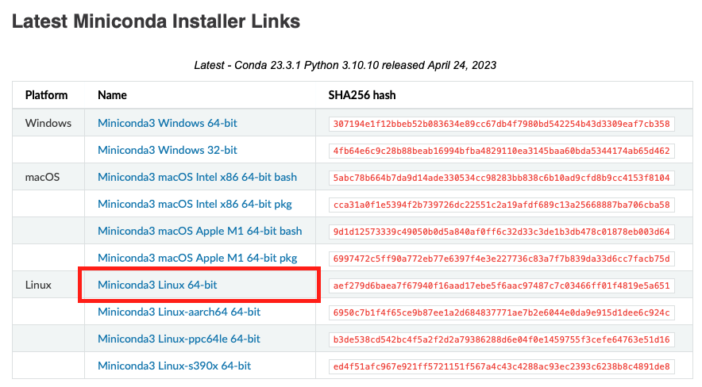
Task: Select the hash starting with 4fb64e6c9c28
Action: 501,151
